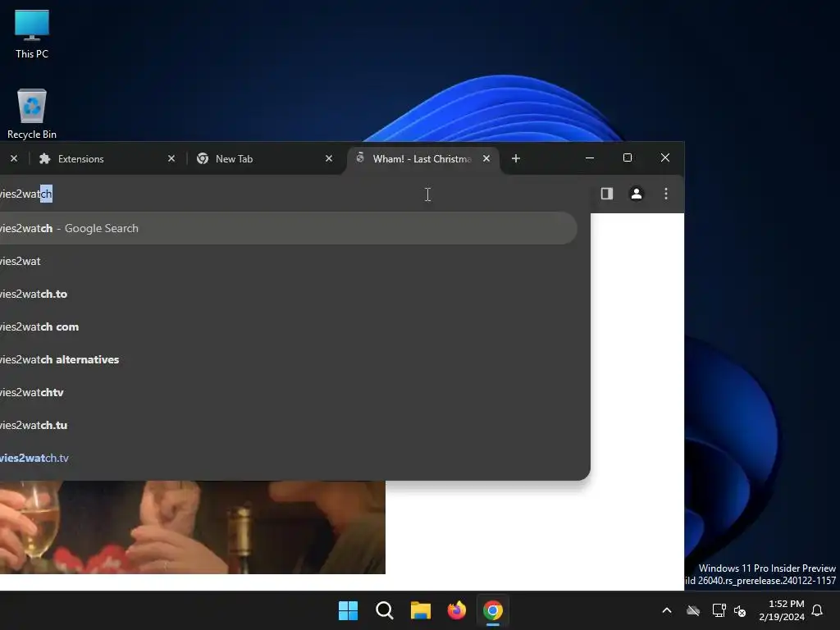Screen dimensions: 840x630
Task: Minimize the Chrome window
Action: 590,157
